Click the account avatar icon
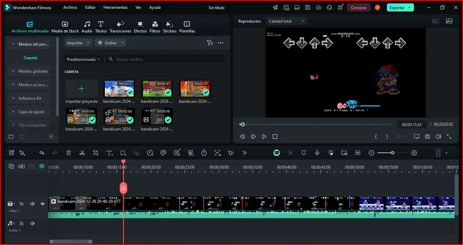 pos(378,8)
